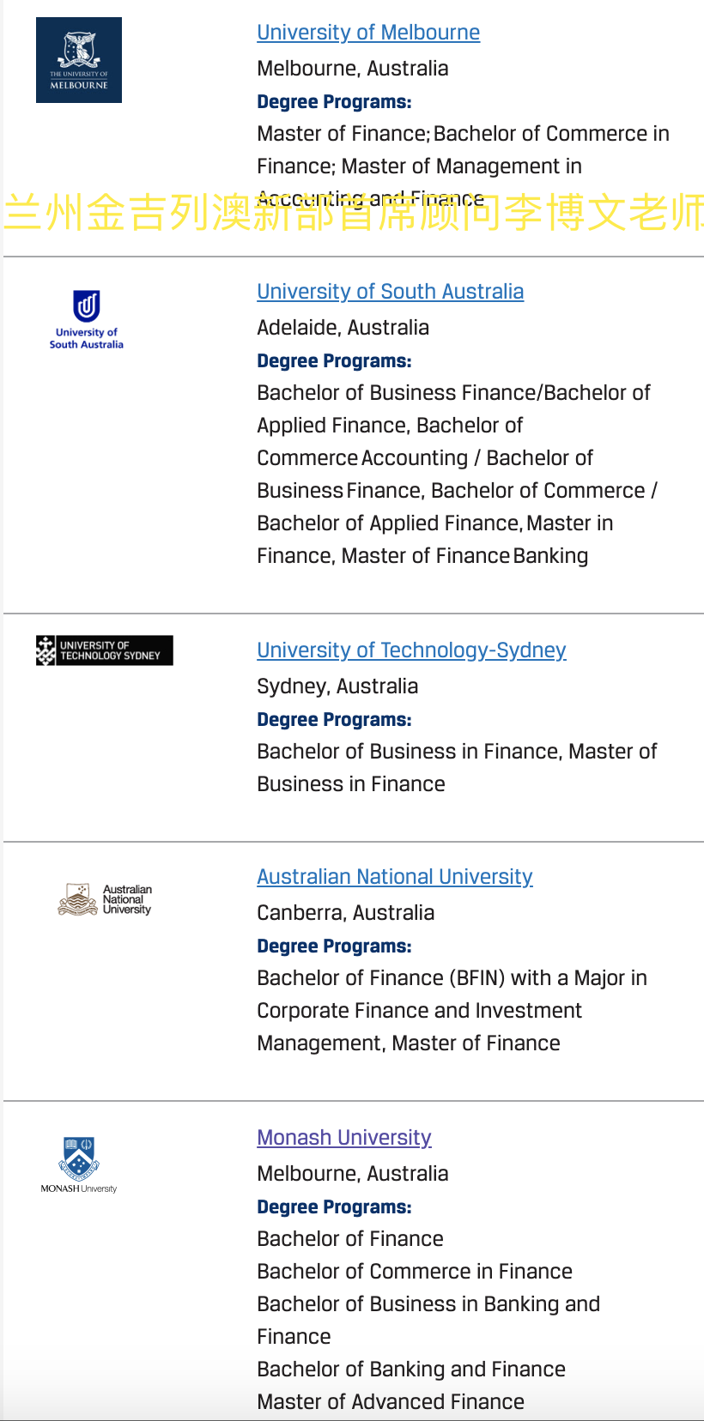Click the University of Melbourne crest logo
Viewport: 704px width, 1421px height.
[x=79, y=60]
